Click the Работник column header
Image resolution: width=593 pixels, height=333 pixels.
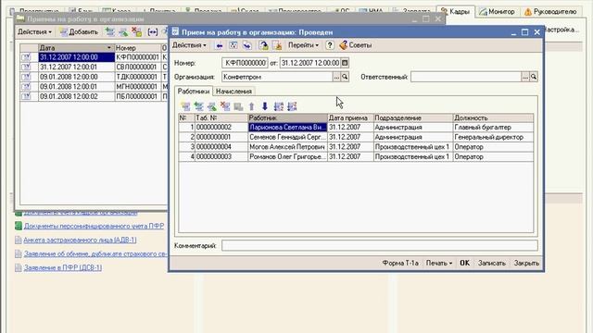click(287, 117)
